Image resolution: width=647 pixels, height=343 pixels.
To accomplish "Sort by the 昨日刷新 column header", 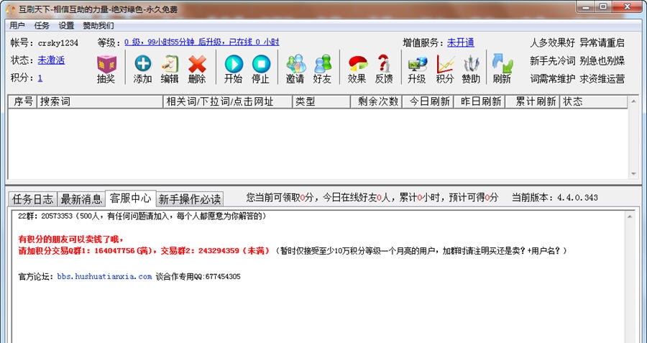I will (479, 101).
